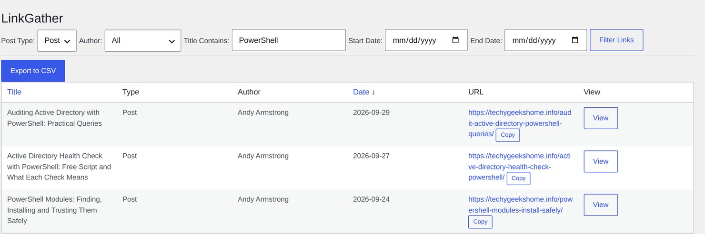
Task: Click the URL column header
Action: [476, 92]
